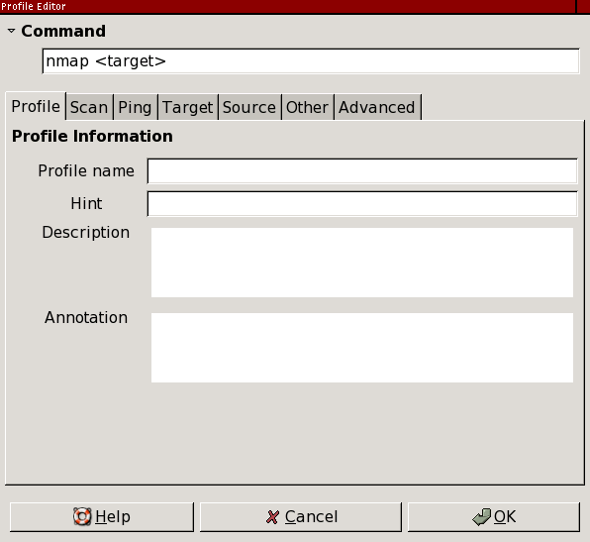Click the Hint label
Image resolution: width=590 pixels, height=542 pixels.
pos(86,204)
